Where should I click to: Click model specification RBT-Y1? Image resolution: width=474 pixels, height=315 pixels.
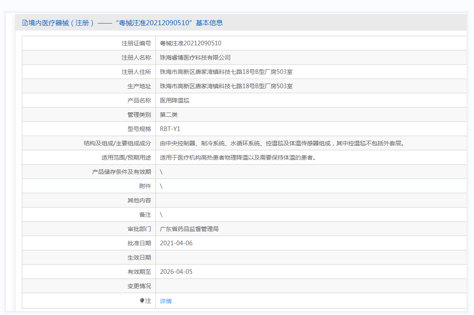170,129
